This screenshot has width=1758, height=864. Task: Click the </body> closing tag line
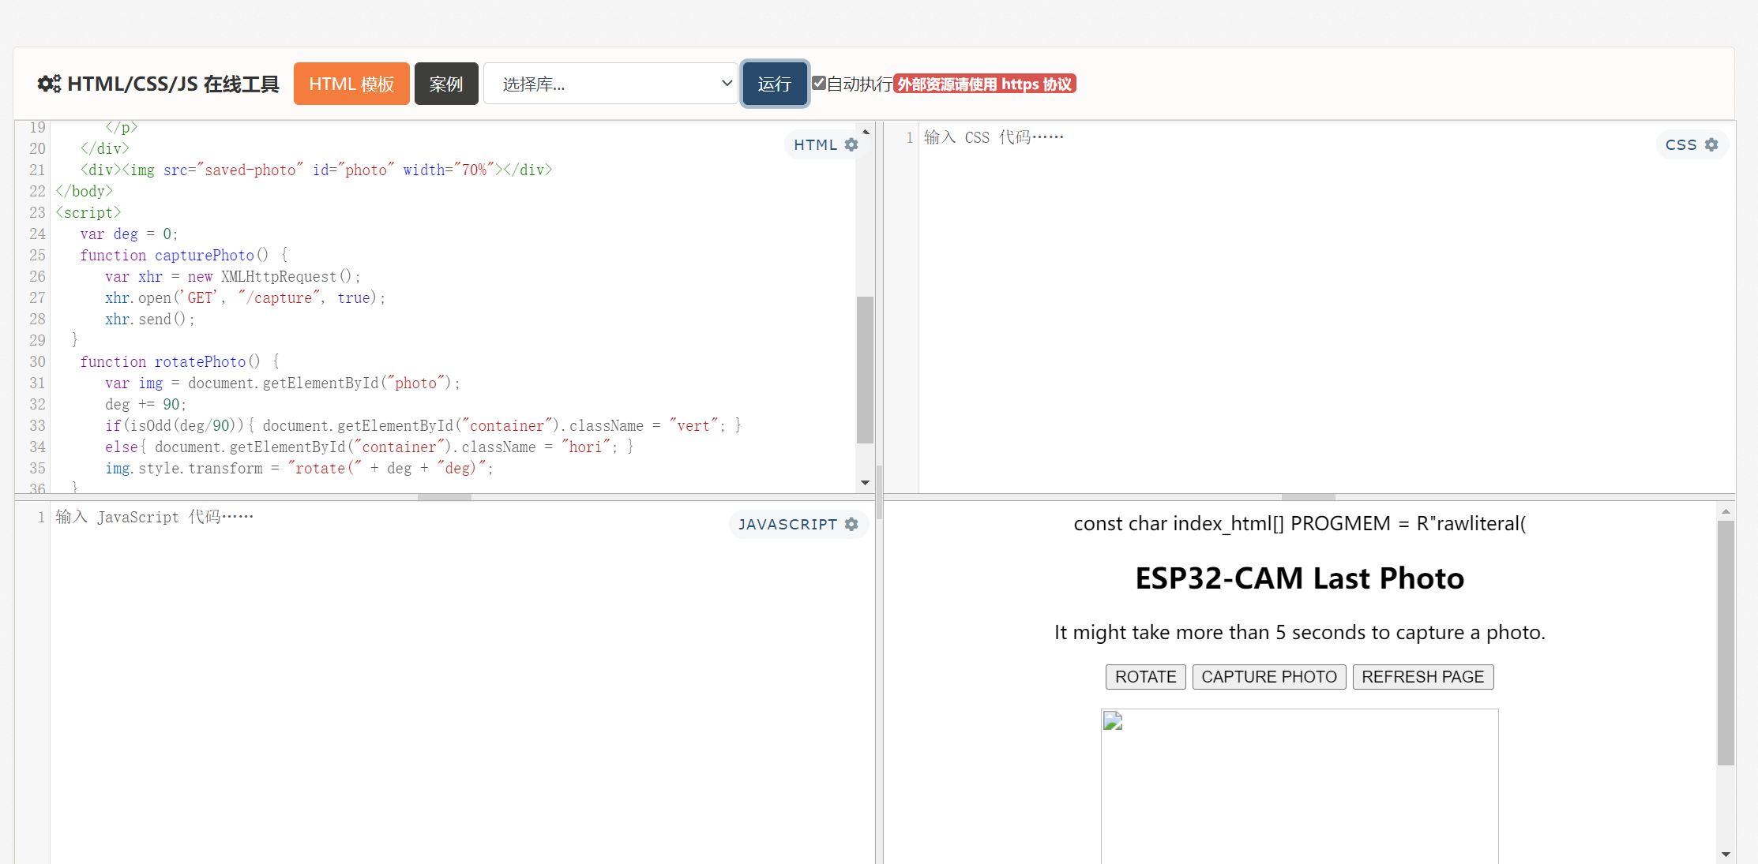coord(84,192)
